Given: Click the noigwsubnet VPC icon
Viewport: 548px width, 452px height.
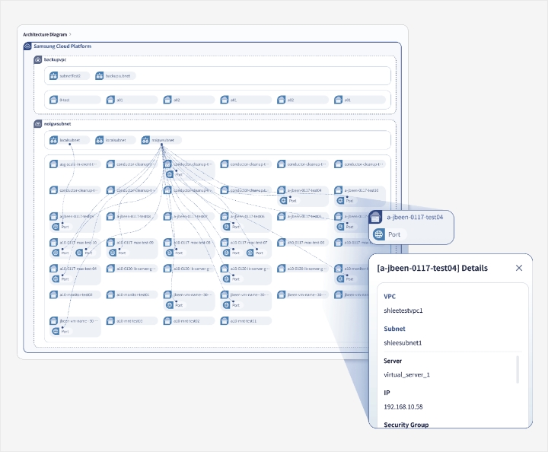Looking at the screenshot, I should (38, 123).
